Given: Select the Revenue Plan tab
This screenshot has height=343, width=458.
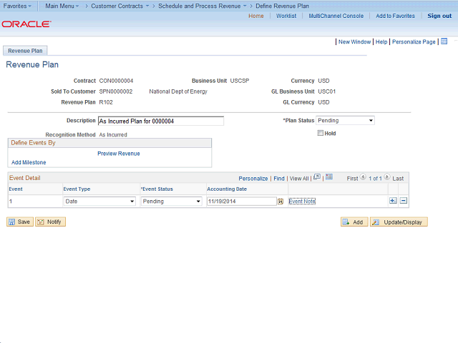Looking at the screenshot, I should click(x=25, y=51).
